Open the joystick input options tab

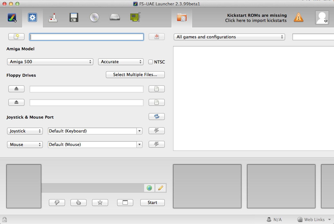53,17
